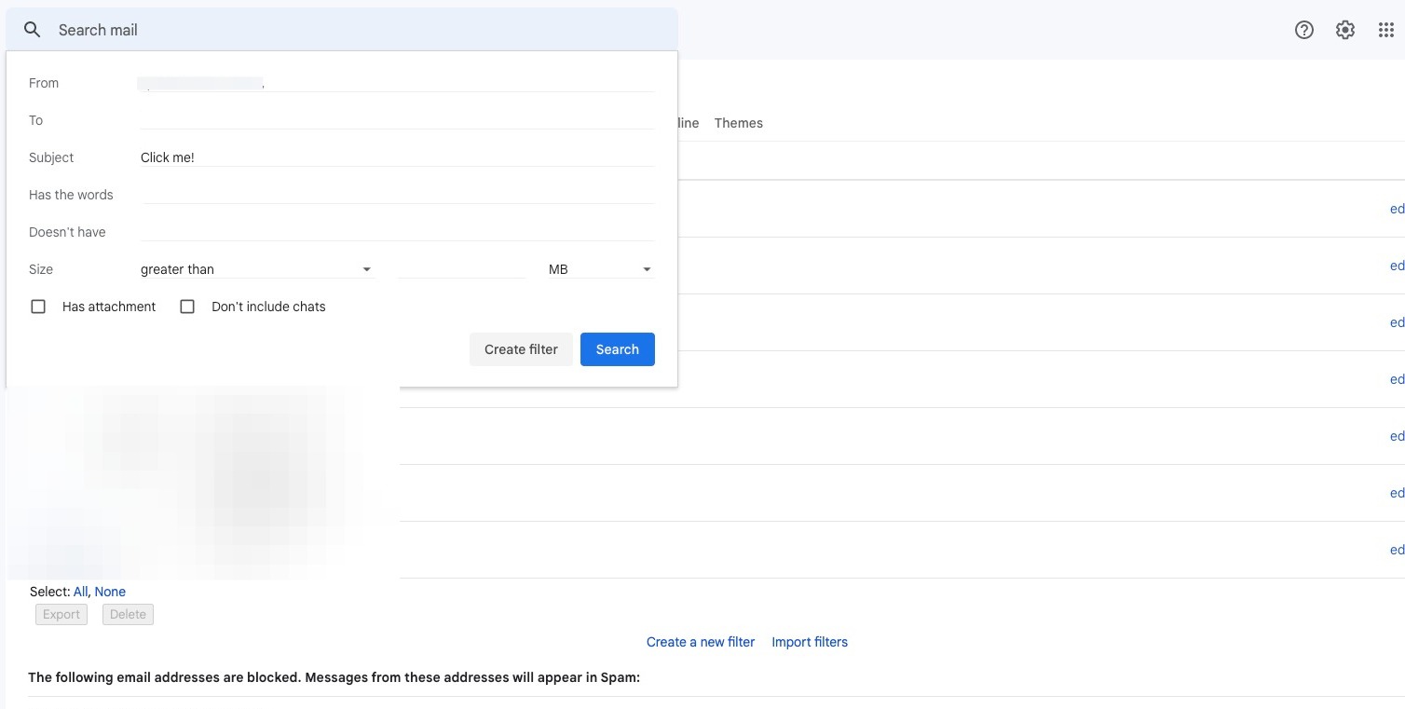Open the Google apps grid
This screenshot has height=709, width=1405.
[1386, 30]
